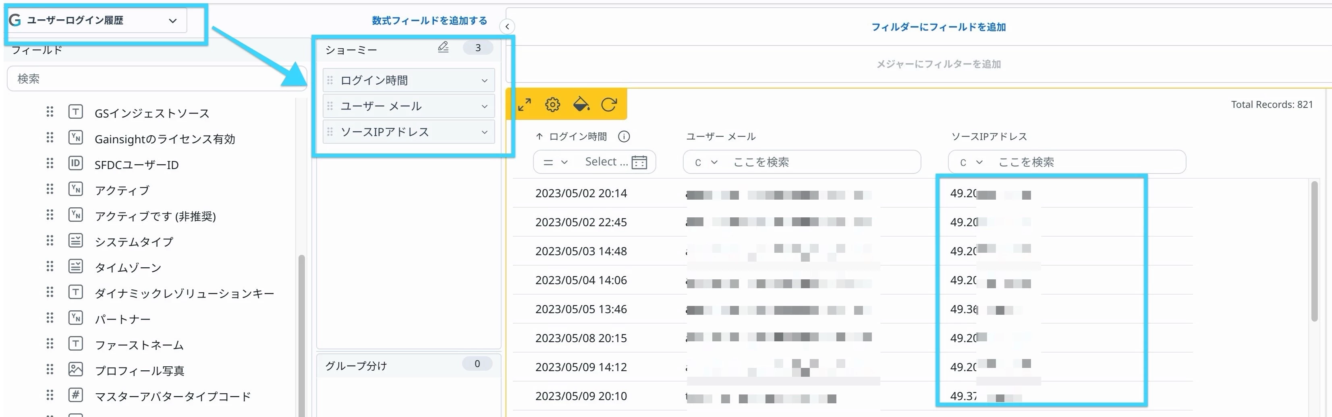Click the ID type icon of SFDCユーザーID
This screenshot has width=1332, height=417.
(75, 163)
